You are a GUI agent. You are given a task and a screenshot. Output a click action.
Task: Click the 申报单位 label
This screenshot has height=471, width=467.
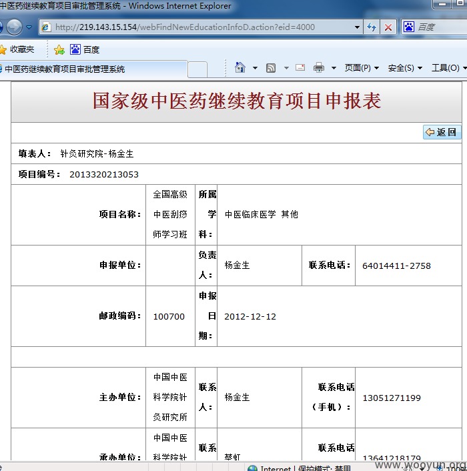tap(120, 266)
